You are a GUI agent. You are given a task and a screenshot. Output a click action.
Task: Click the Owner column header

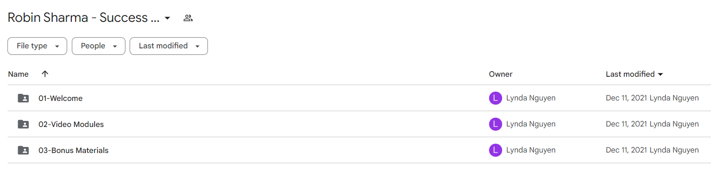[x=501, y=74]
